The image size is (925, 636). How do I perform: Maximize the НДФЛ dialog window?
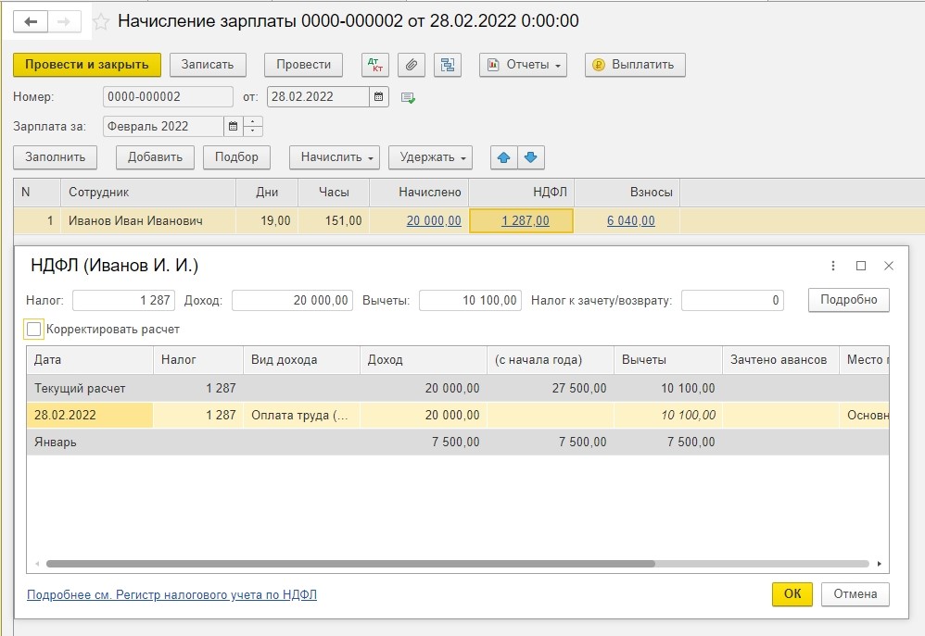pos(861,266)
